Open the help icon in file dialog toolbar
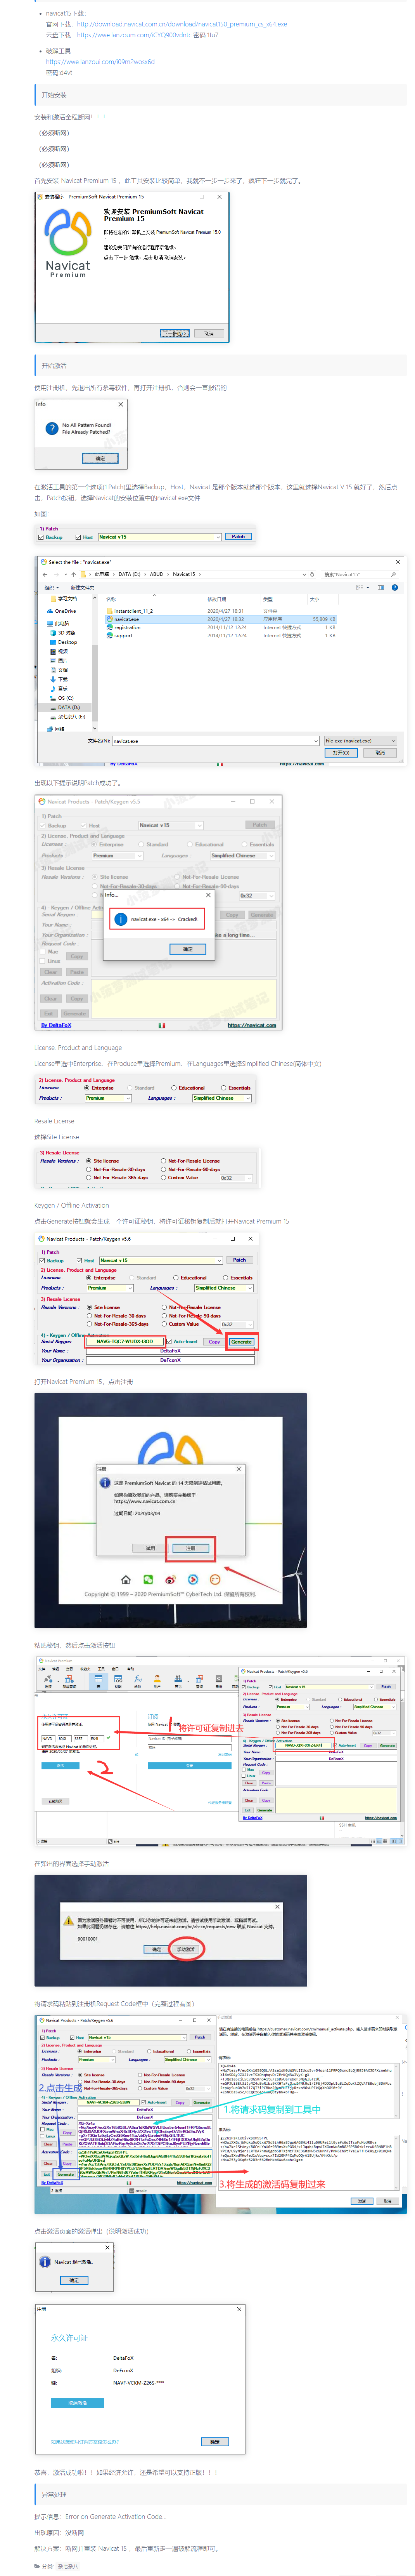415x2576 pixels. tap(394, 587)
